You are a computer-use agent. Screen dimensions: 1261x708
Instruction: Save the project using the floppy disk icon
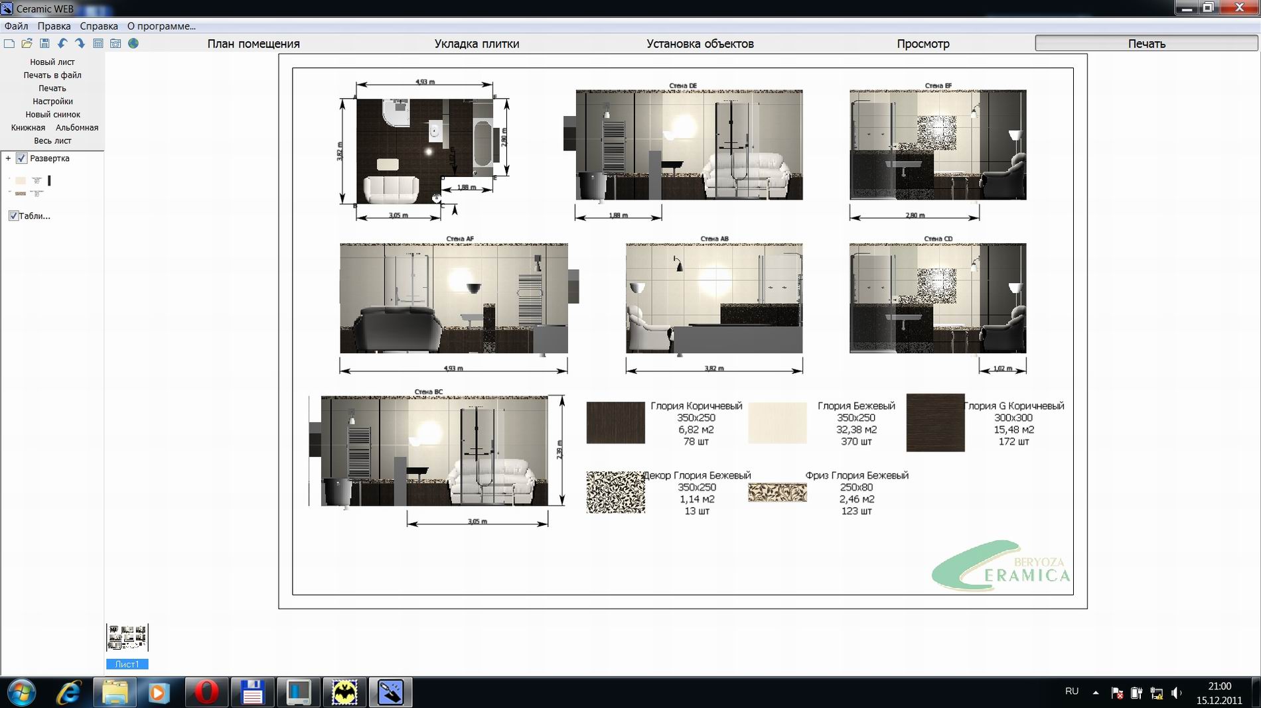pyautogui.click(x=44, y=44)
